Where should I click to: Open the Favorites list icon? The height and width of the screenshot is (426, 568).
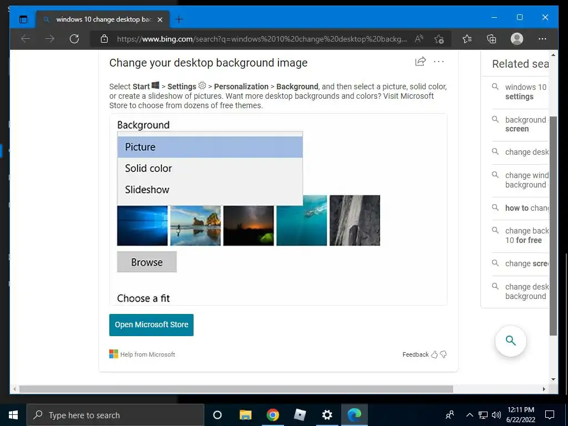467,39
